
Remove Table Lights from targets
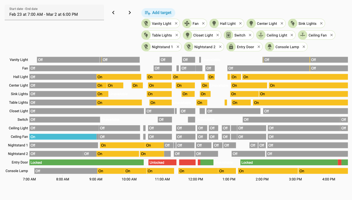pos(177,35)
